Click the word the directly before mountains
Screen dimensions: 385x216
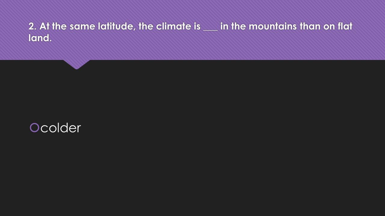239,26
